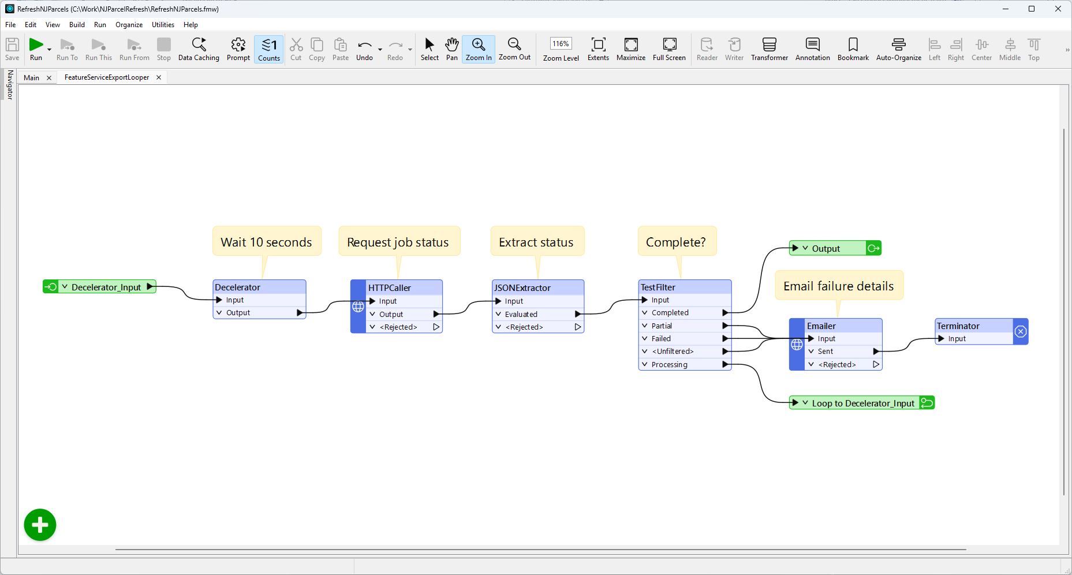Click the Zoom Out magnifier
This screenshot has height=575, width=1072.
(514, 49)
